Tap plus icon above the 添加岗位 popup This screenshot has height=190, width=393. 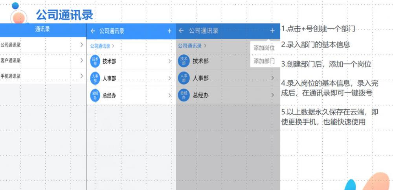[272, 31]
